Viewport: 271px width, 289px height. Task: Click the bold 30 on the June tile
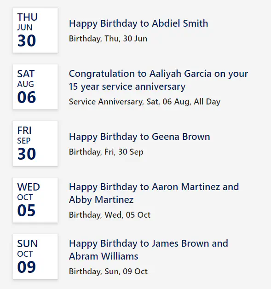(x=27, y=41)
